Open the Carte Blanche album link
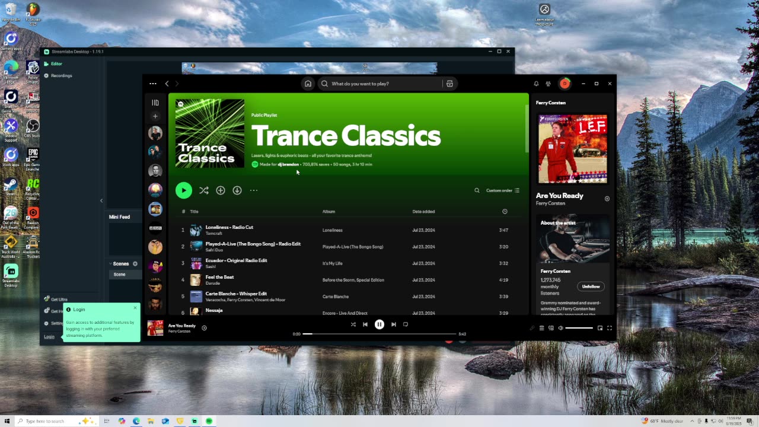Viewport: 759px width, 427px height. coord(336,297)
